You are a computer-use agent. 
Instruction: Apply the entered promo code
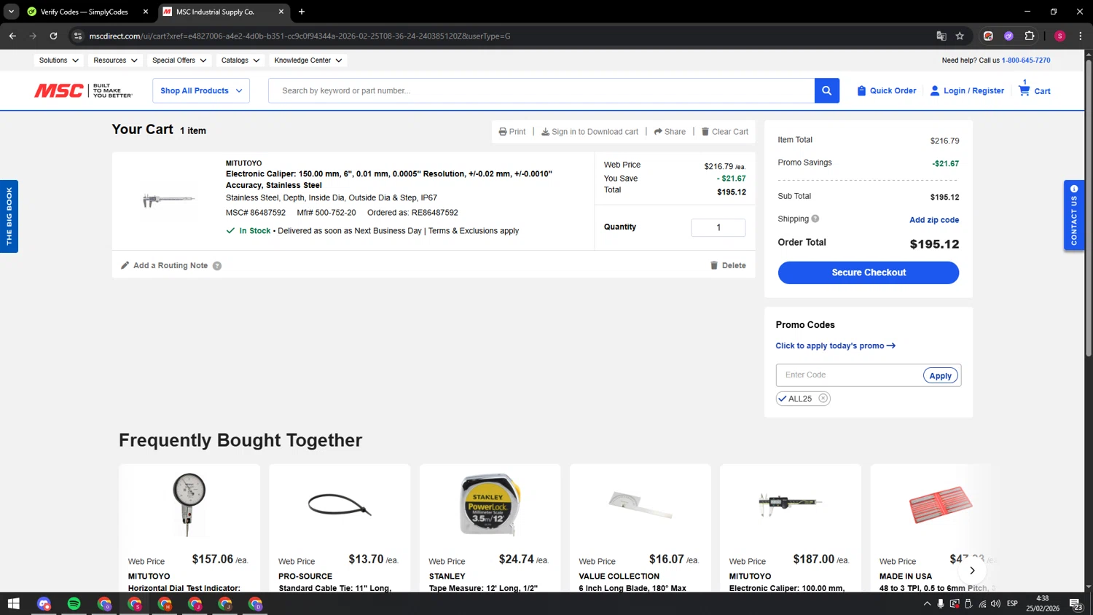point(940,375)
